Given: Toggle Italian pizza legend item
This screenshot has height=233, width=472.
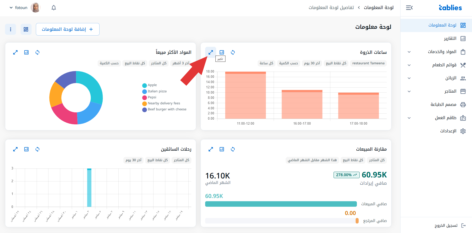Looking at the screenshot, I should coord(154,91).
